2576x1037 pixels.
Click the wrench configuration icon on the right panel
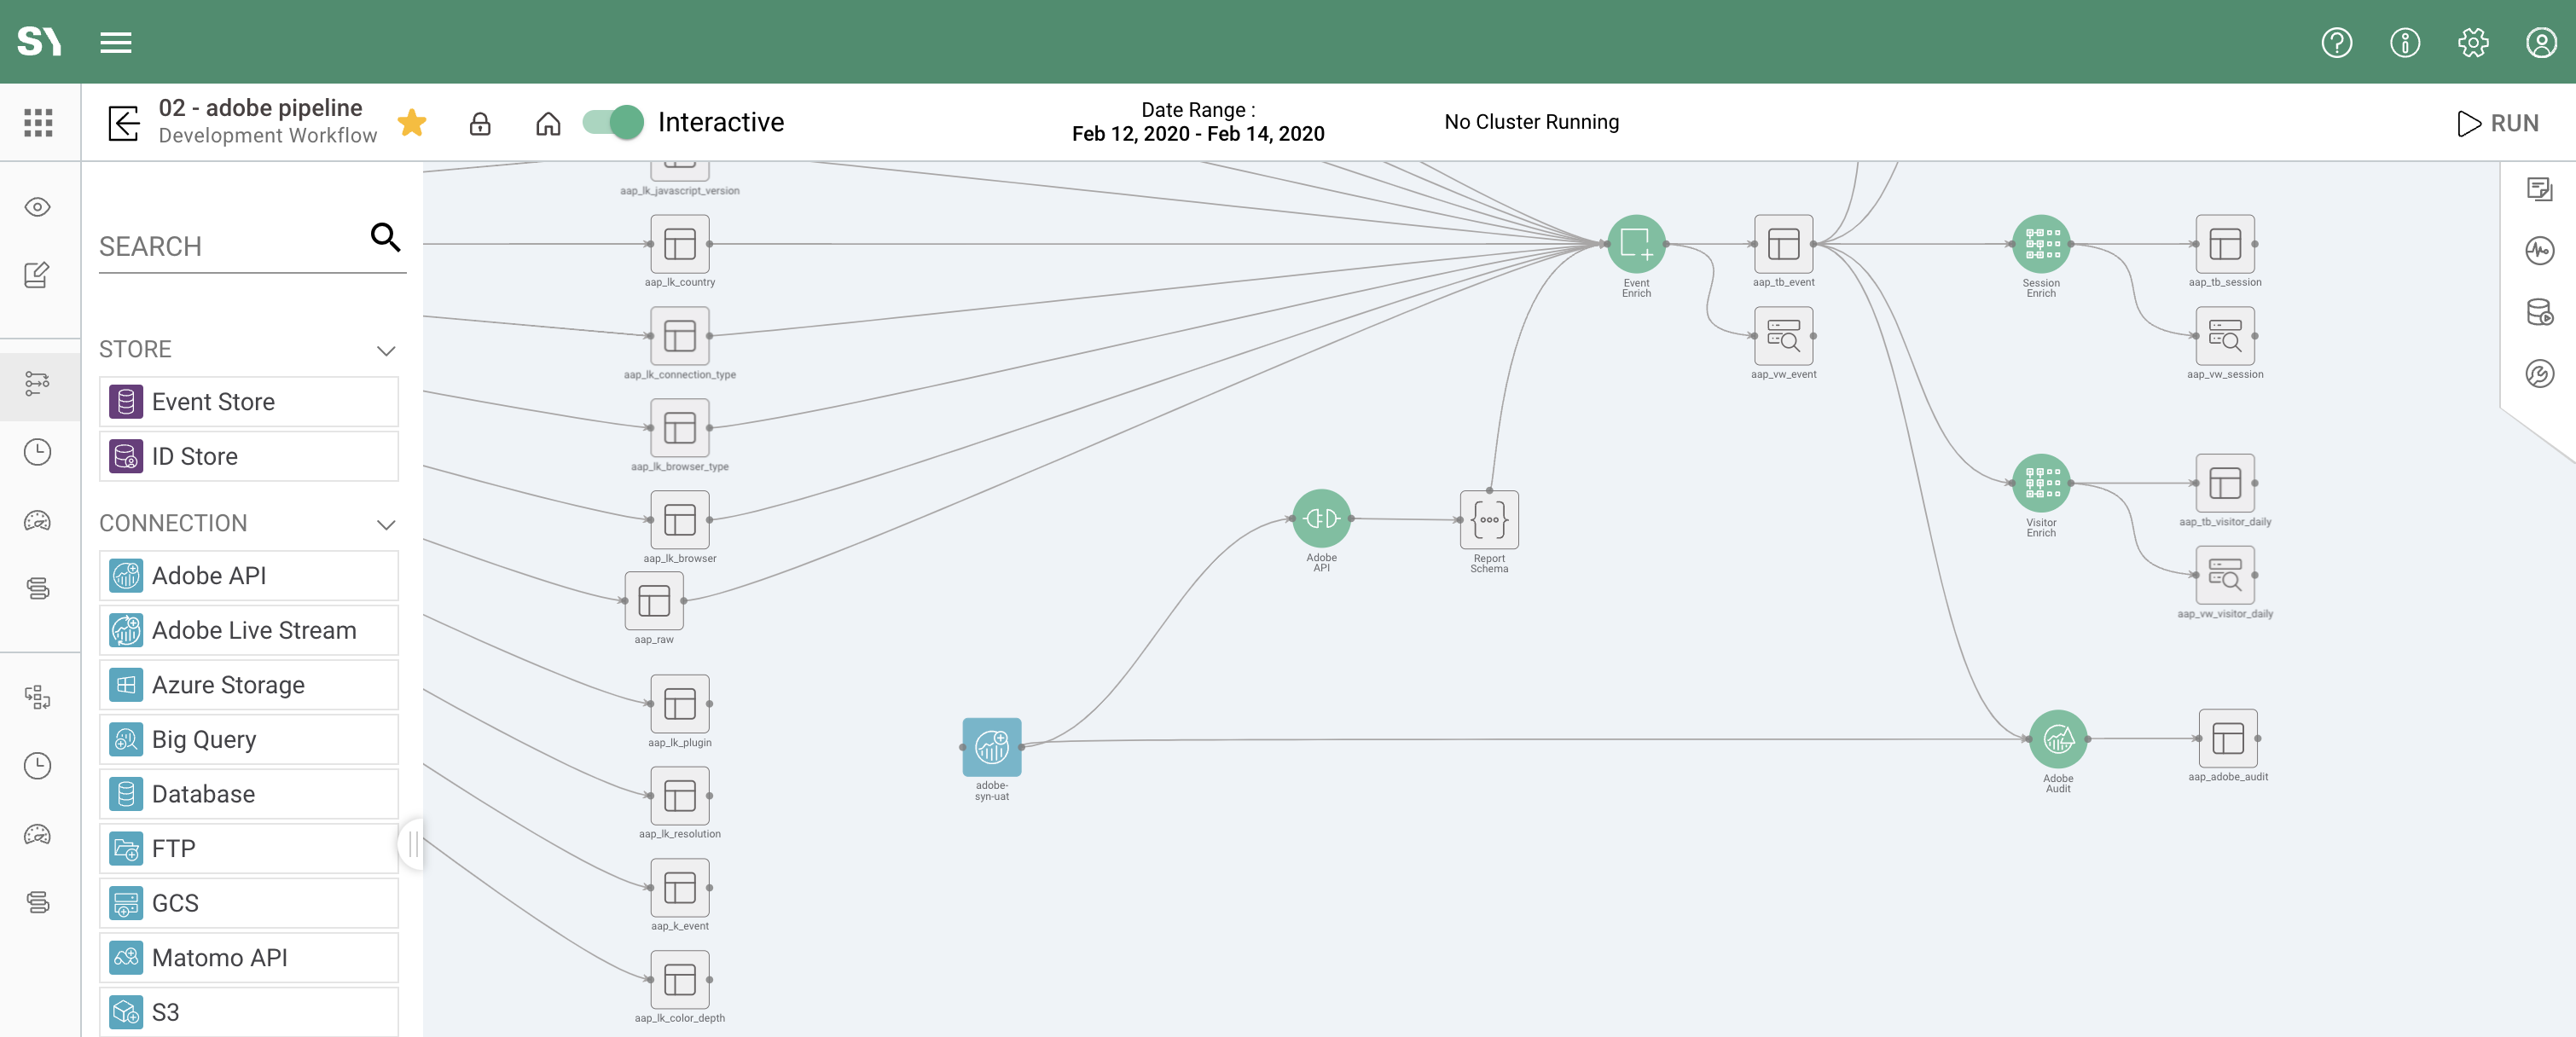pyautogui.click(x=2541, y=374)
